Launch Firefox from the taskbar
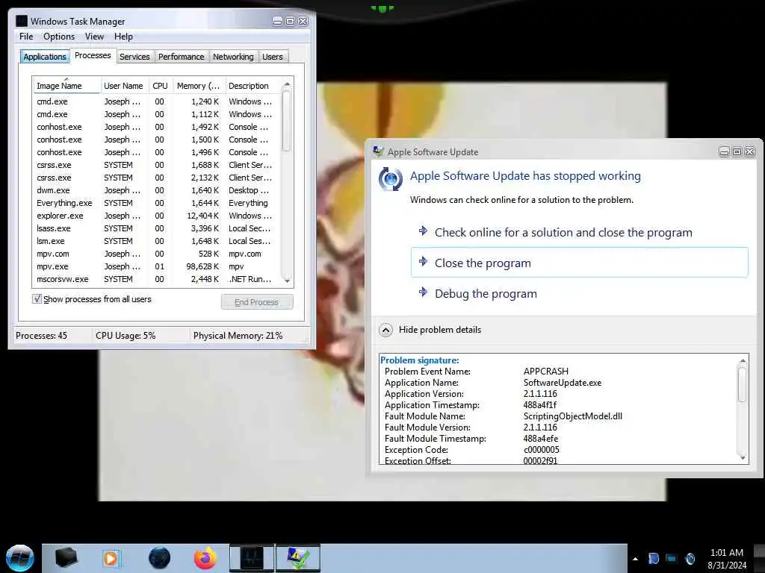The image size is (765, 573). 205,558
